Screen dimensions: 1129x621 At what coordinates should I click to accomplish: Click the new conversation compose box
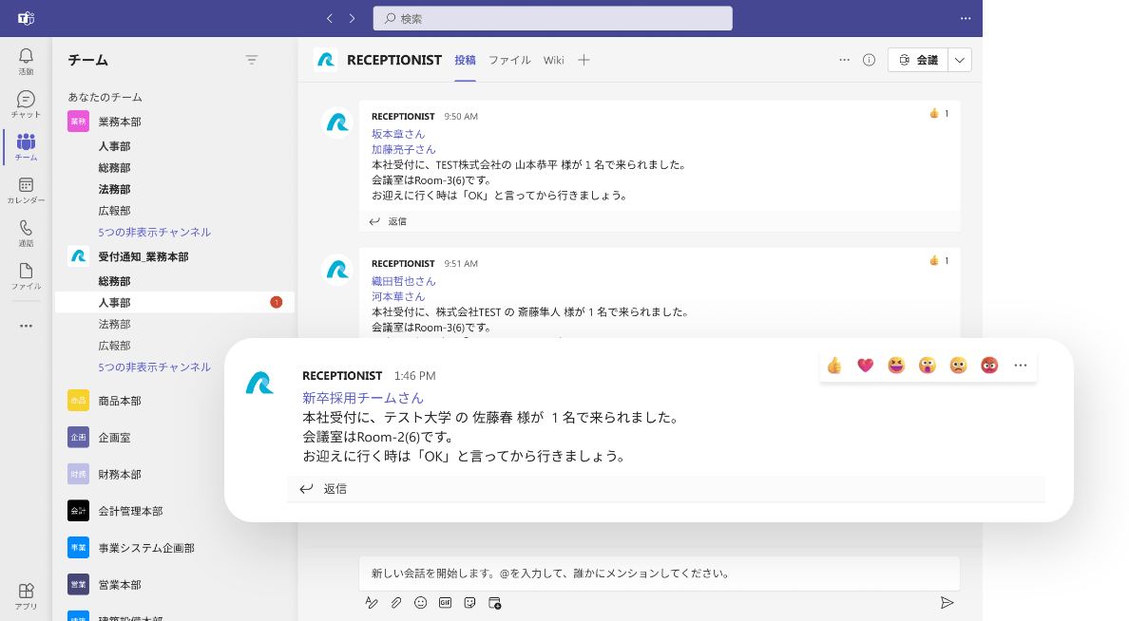click(660, 574)
